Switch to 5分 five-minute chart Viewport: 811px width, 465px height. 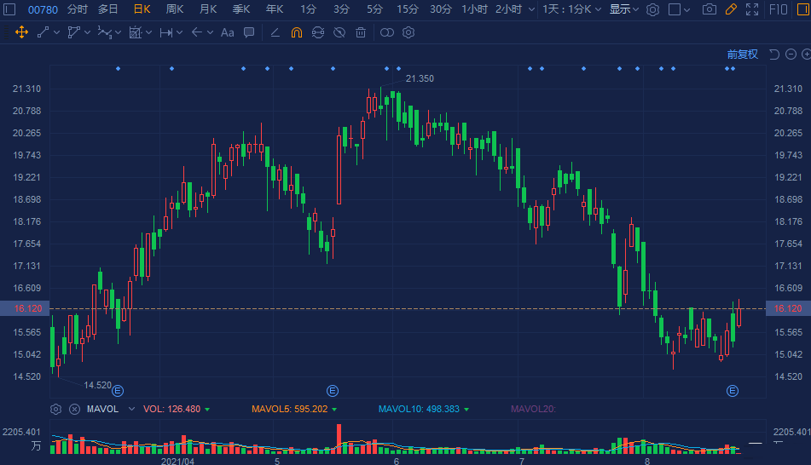(x=374, y=9)
